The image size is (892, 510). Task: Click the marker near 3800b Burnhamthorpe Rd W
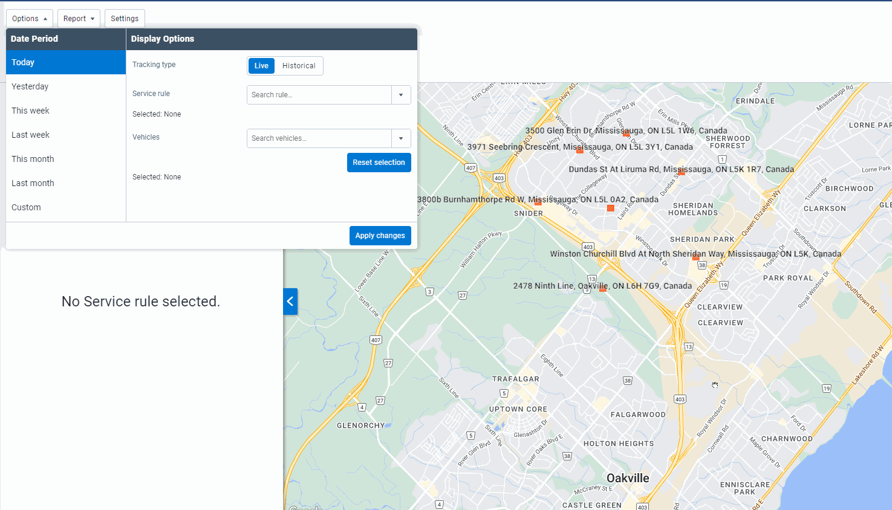(x=538, y=203)
